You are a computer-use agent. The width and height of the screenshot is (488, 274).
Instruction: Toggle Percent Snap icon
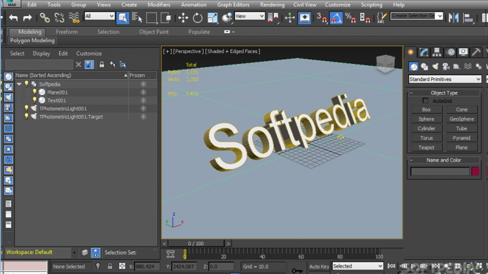[x=350, y=18]
